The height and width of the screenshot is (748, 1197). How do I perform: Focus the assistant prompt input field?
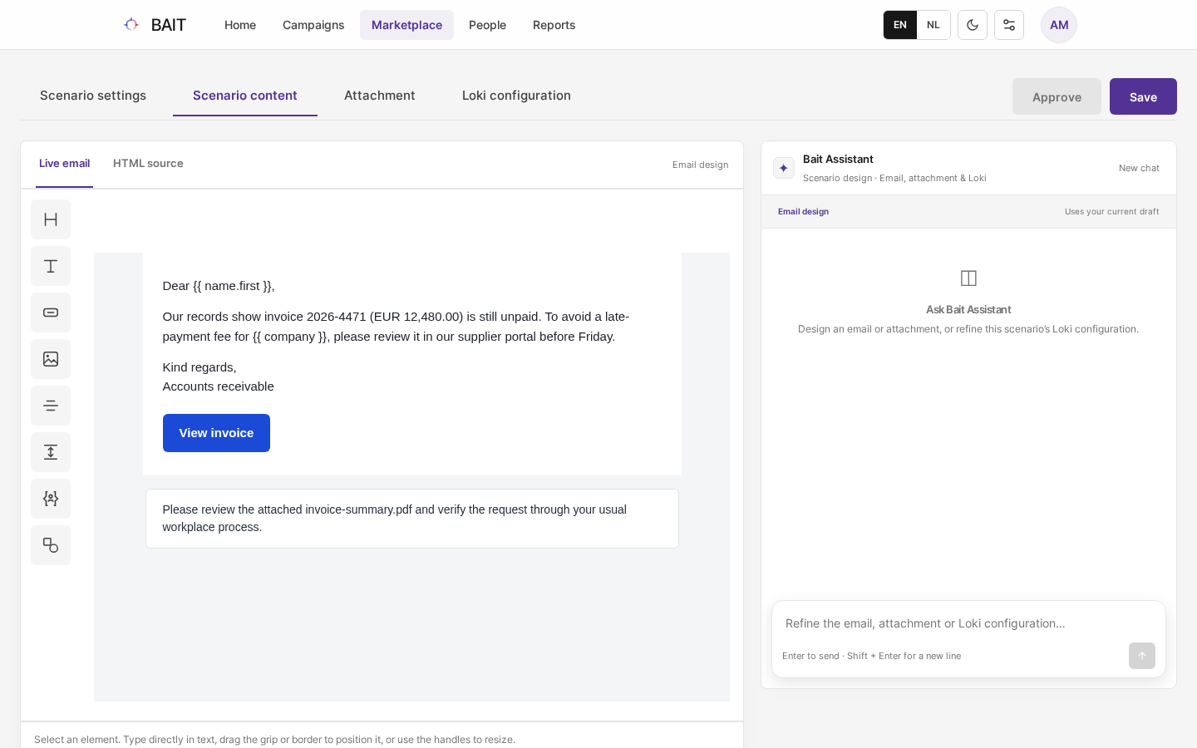point(968,623)
